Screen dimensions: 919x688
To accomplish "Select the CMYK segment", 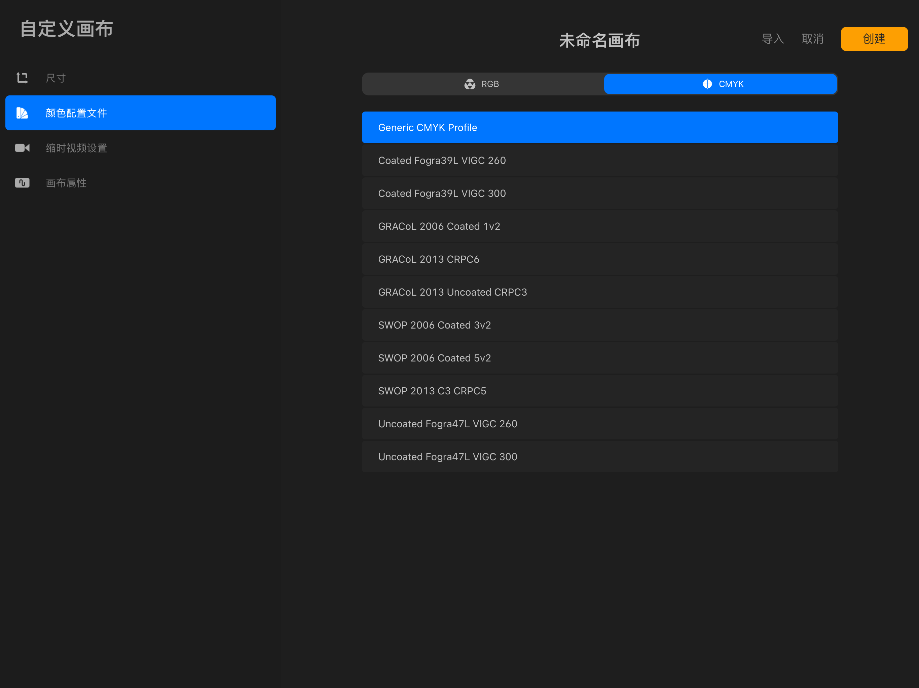I will point(721,84).
